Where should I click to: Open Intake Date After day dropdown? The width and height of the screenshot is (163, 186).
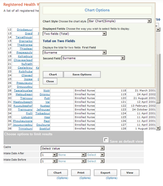[x=49, y=155]
